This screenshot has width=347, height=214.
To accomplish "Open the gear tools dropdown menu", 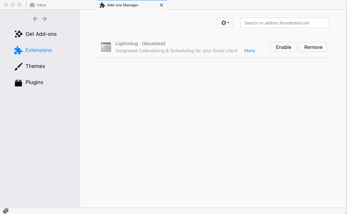I will tap(225, 23).
